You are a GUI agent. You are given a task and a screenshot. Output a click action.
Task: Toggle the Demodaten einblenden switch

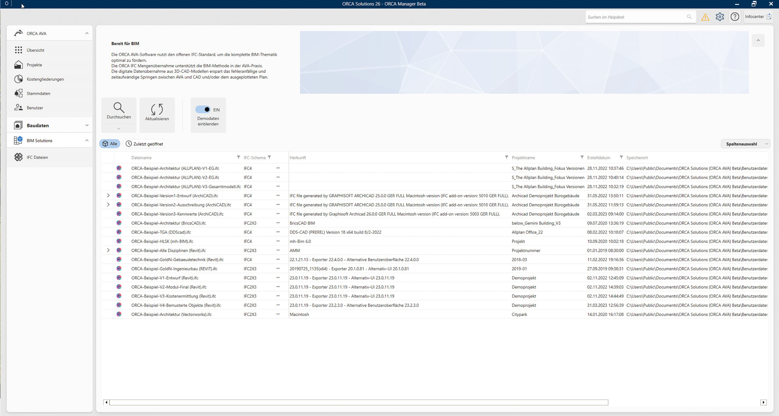pos(203,109)
